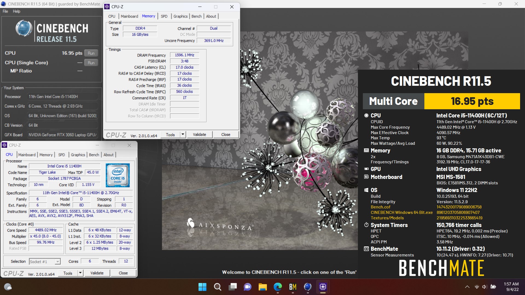This screenshot has width=525, height=295.
Task: Select SPD tab in upper CPU-Z
Action: click(164, 16)
